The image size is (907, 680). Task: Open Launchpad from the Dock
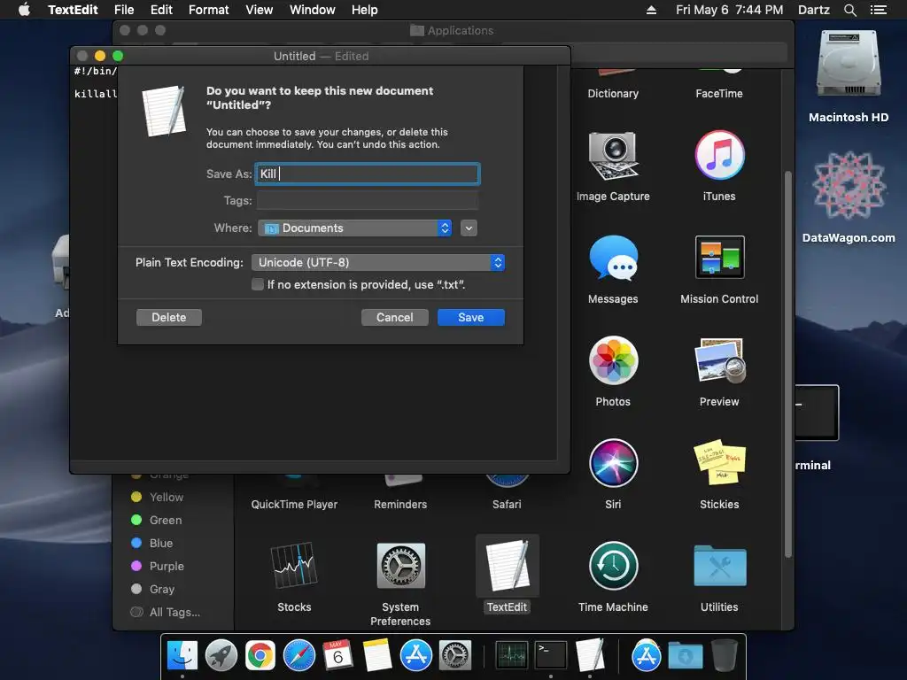coord(221,655)
